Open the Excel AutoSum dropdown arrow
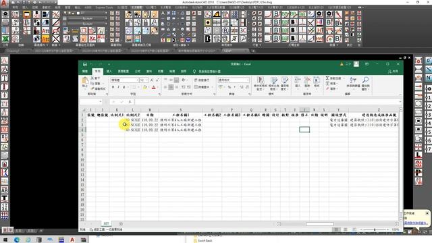Viewport: 432px width, 243px height. (344, 78)
